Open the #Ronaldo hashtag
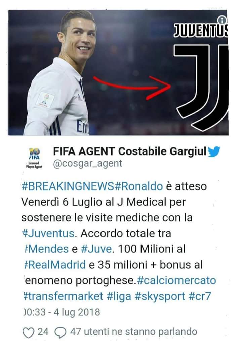The width and height of the screenshot is (242, 341). (x=138, y=186)
